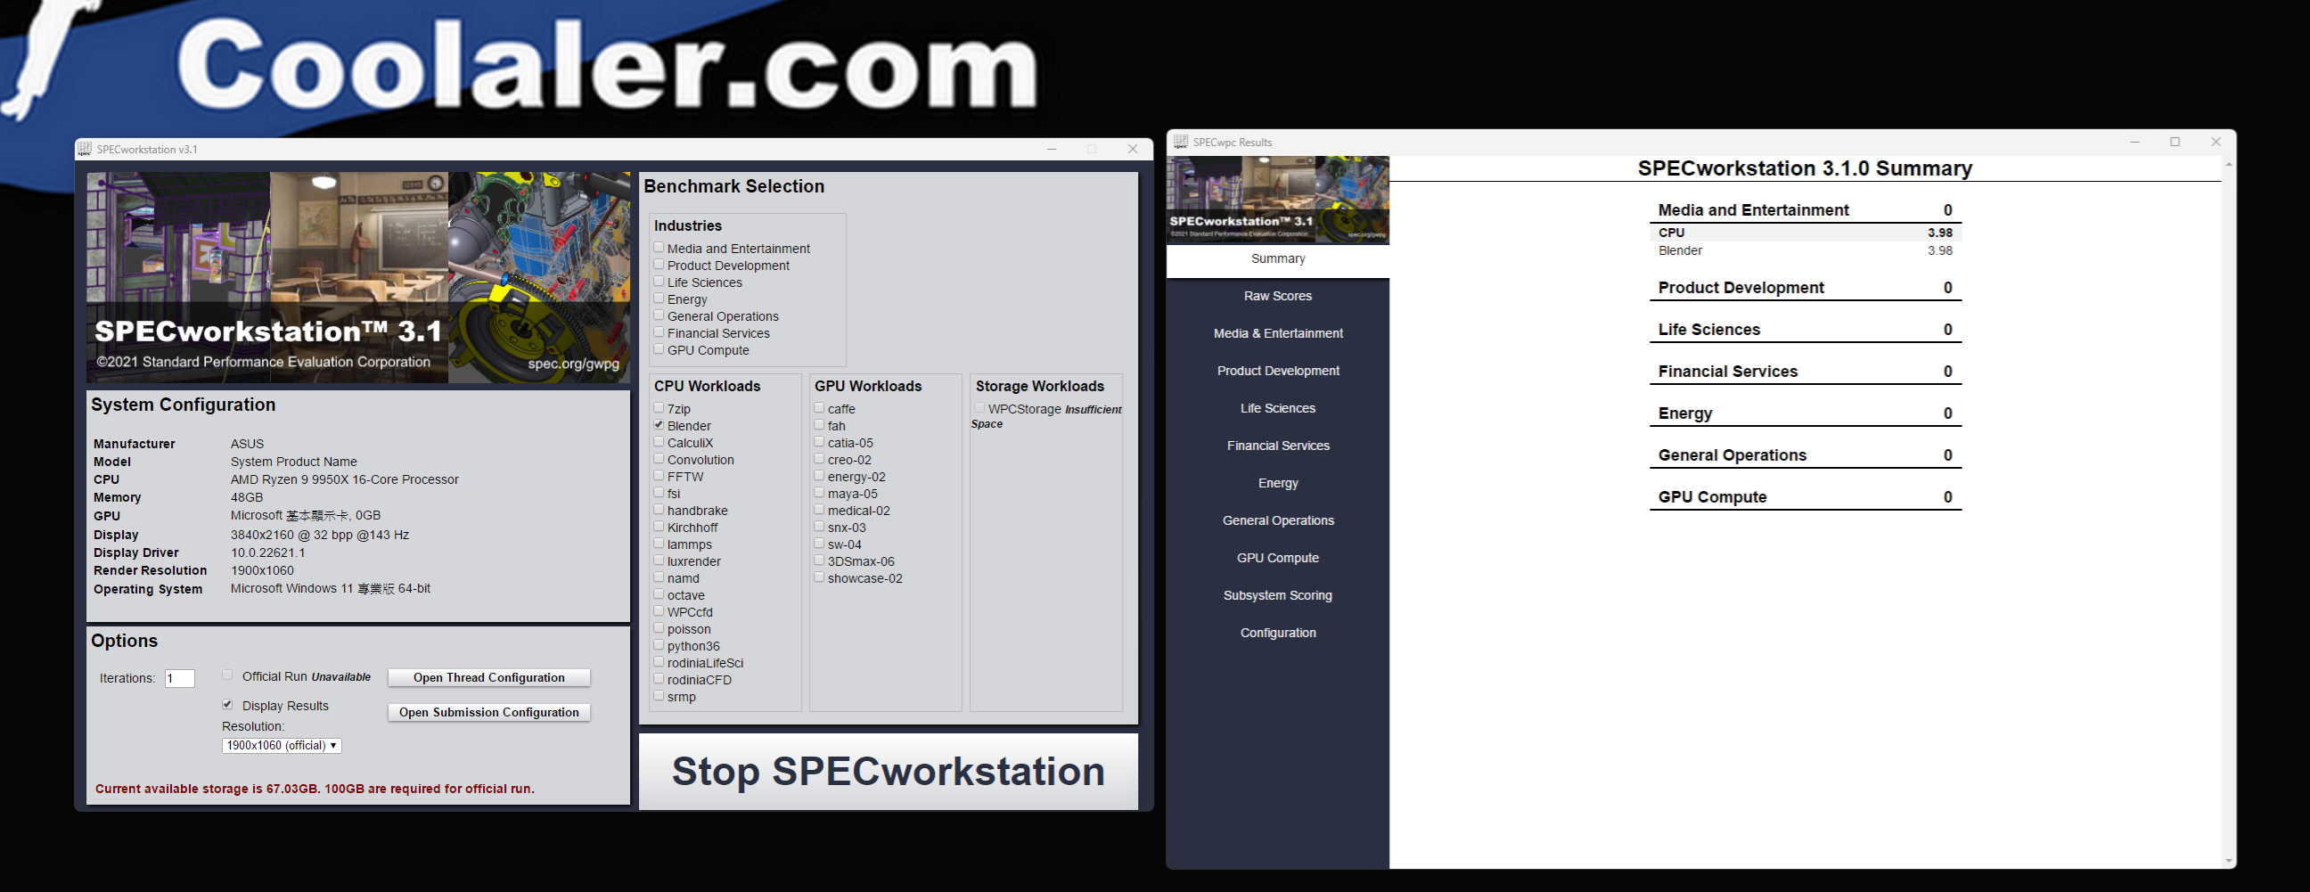Open the Raw Scores page
2310x892 pixels.
click(x=1278, y=296)
